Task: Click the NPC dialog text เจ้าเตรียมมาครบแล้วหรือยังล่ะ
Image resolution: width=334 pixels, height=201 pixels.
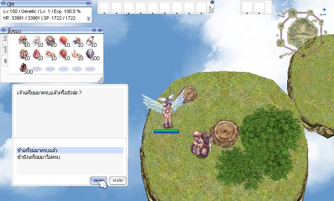Action: coord(49,93)
